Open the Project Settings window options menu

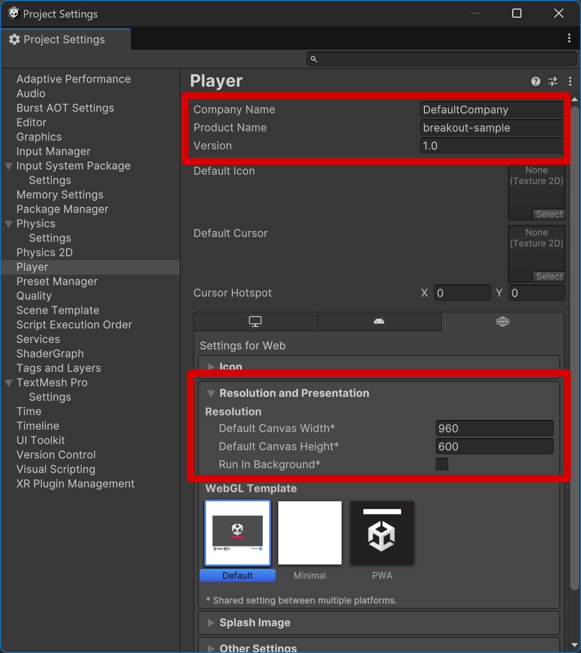(x=569, y=38)
